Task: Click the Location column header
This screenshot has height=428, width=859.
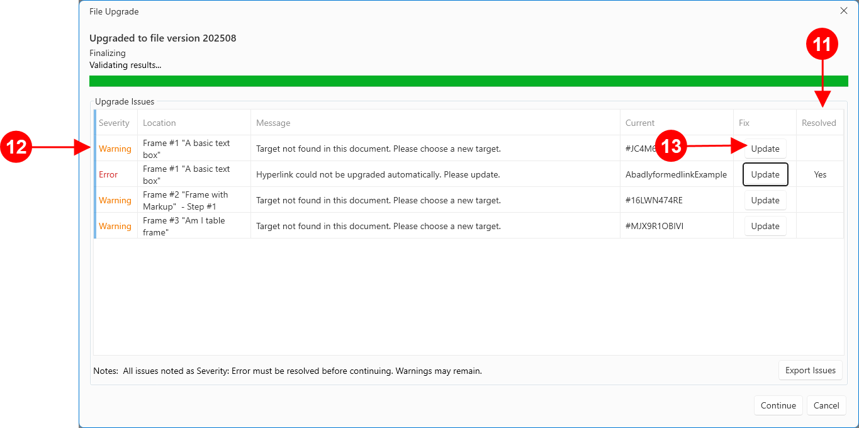Action: (x=159, y=123)
